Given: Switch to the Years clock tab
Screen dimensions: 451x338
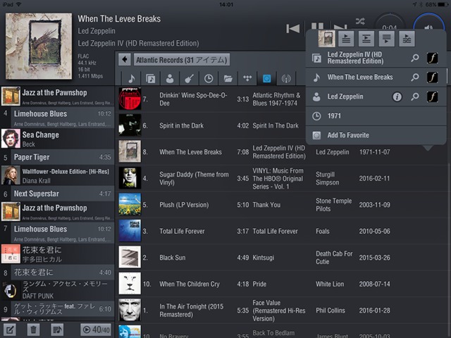Looking at the screenshot, I should coord(209,78).
